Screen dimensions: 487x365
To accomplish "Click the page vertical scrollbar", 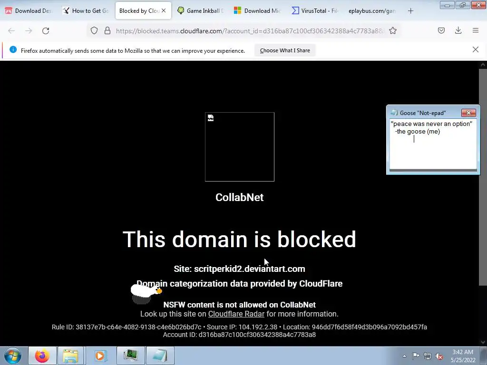I will tap(483, 177).
